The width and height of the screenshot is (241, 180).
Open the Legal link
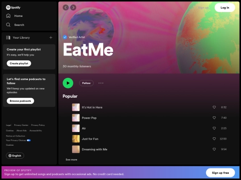point(8,125)
